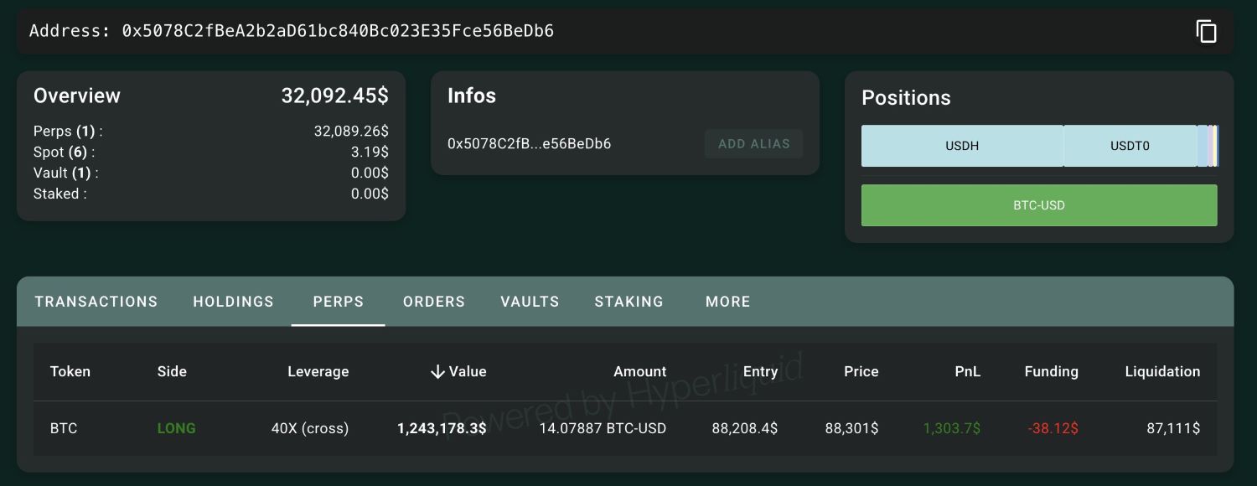The image size is (1257, 486).
Task: Re-select the PERPS tab
Action: pos(338,302)
